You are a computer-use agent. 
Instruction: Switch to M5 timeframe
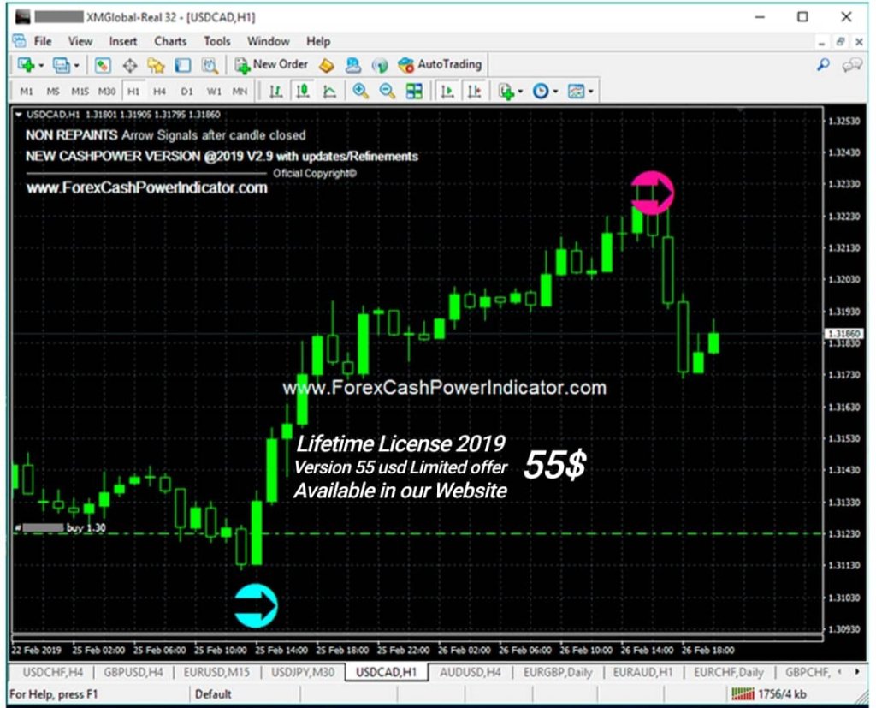coord(53,91)
